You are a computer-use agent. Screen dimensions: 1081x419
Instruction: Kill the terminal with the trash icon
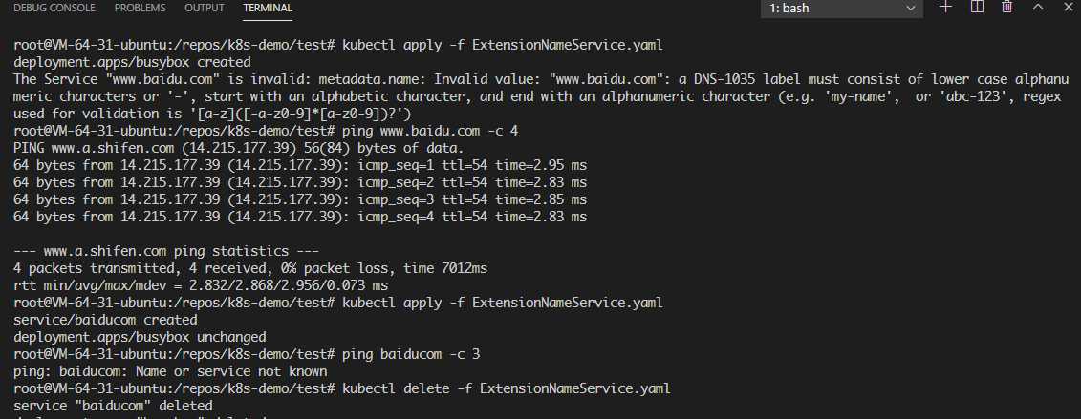coord(1007,7)
